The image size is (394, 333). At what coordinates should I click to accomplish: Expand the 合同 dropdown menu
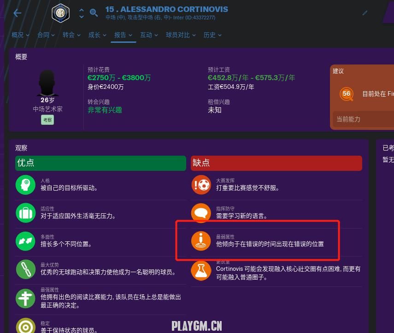[x=46, y=35]
